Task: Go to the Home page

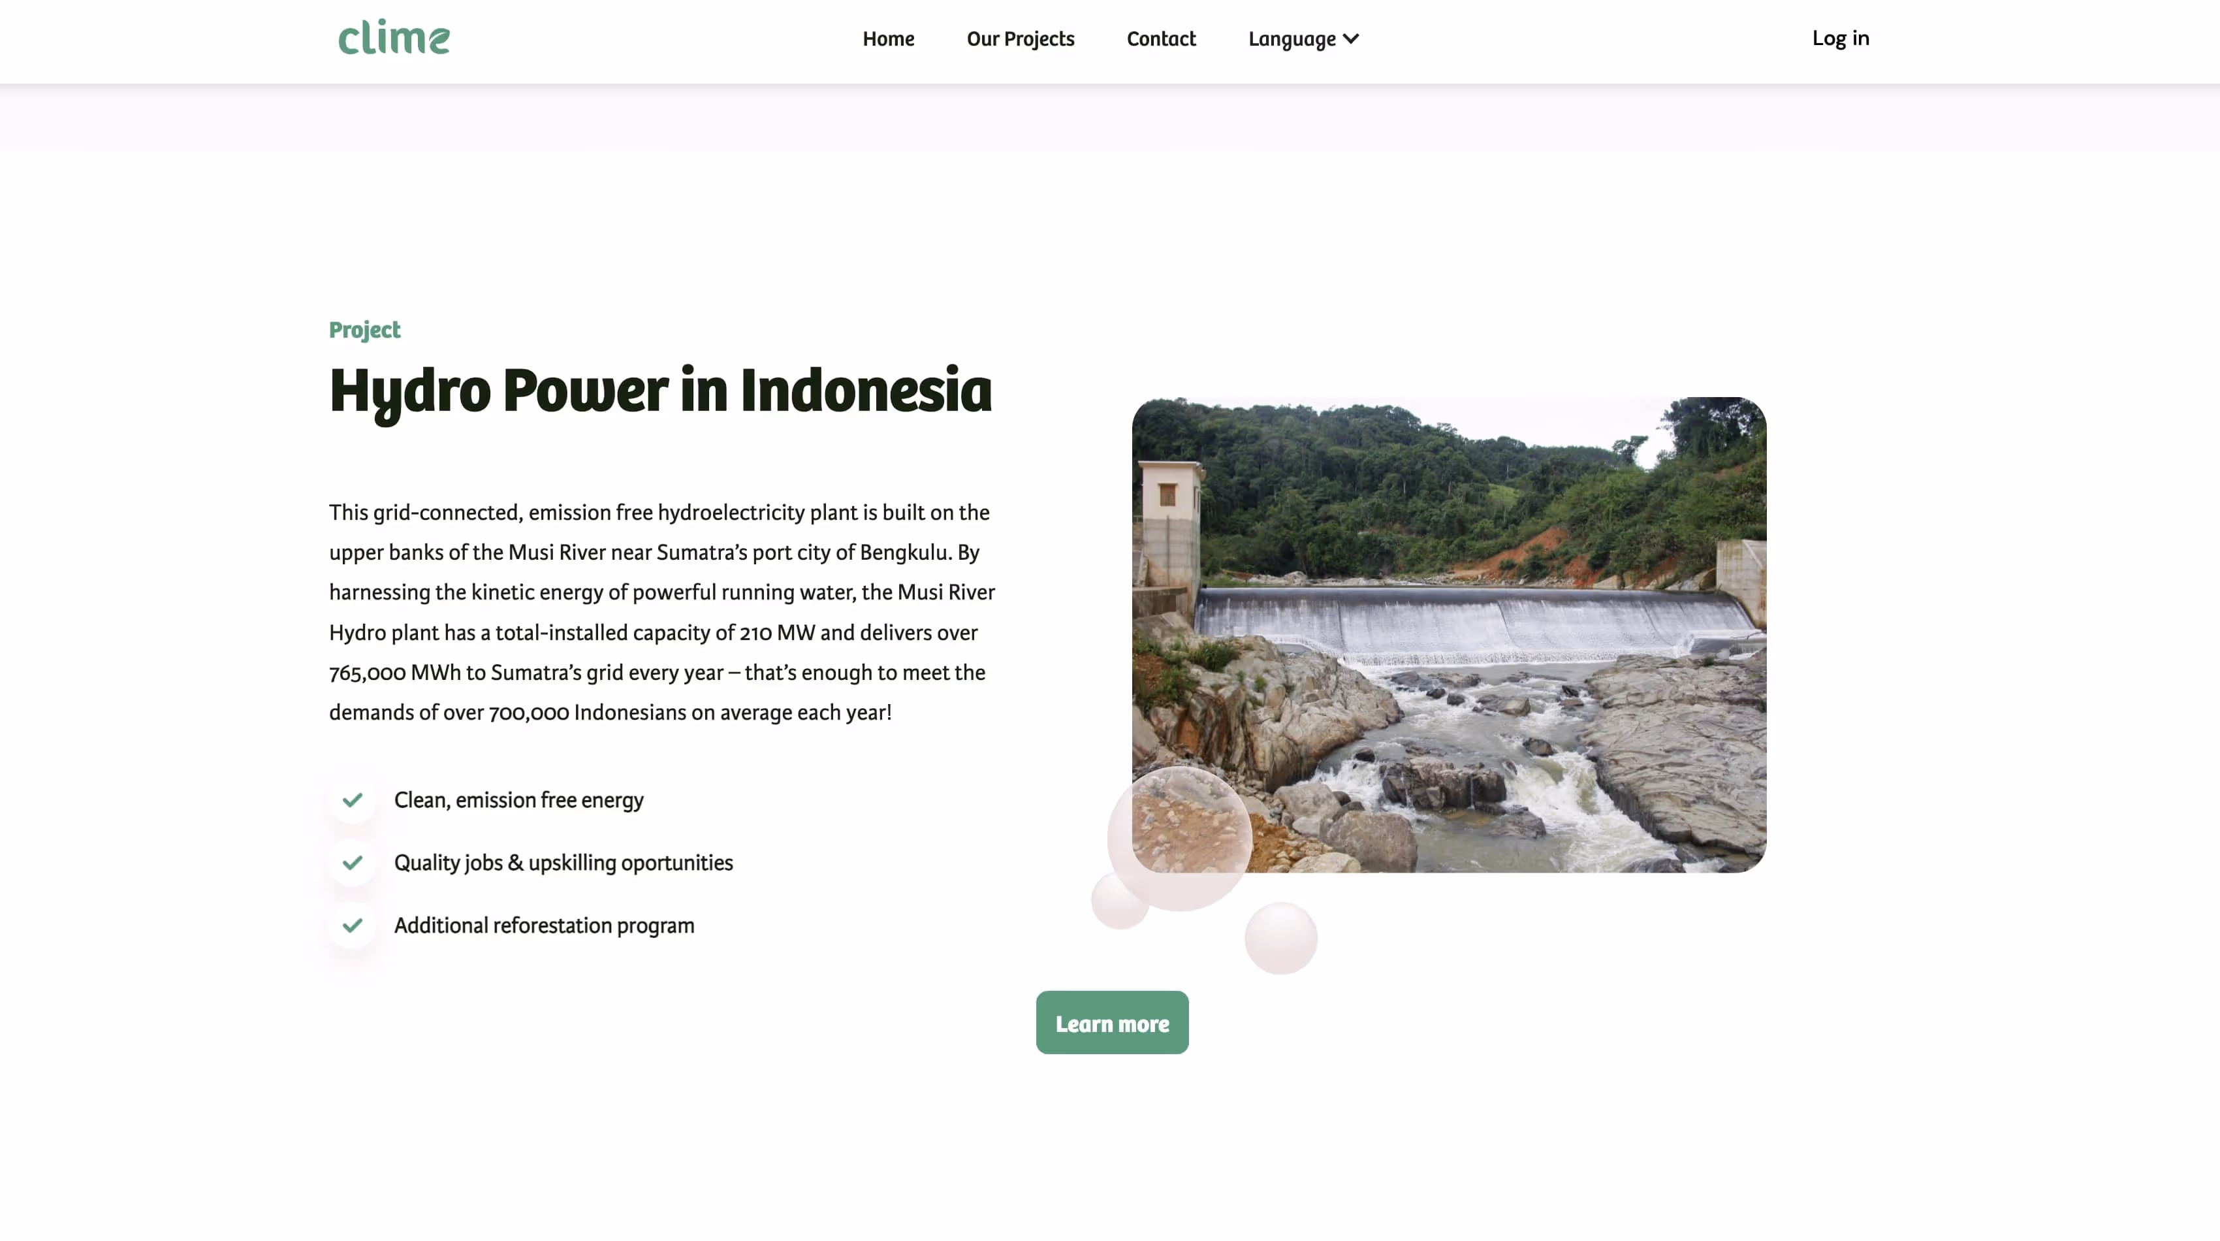Action: click(x=889, y=39)
